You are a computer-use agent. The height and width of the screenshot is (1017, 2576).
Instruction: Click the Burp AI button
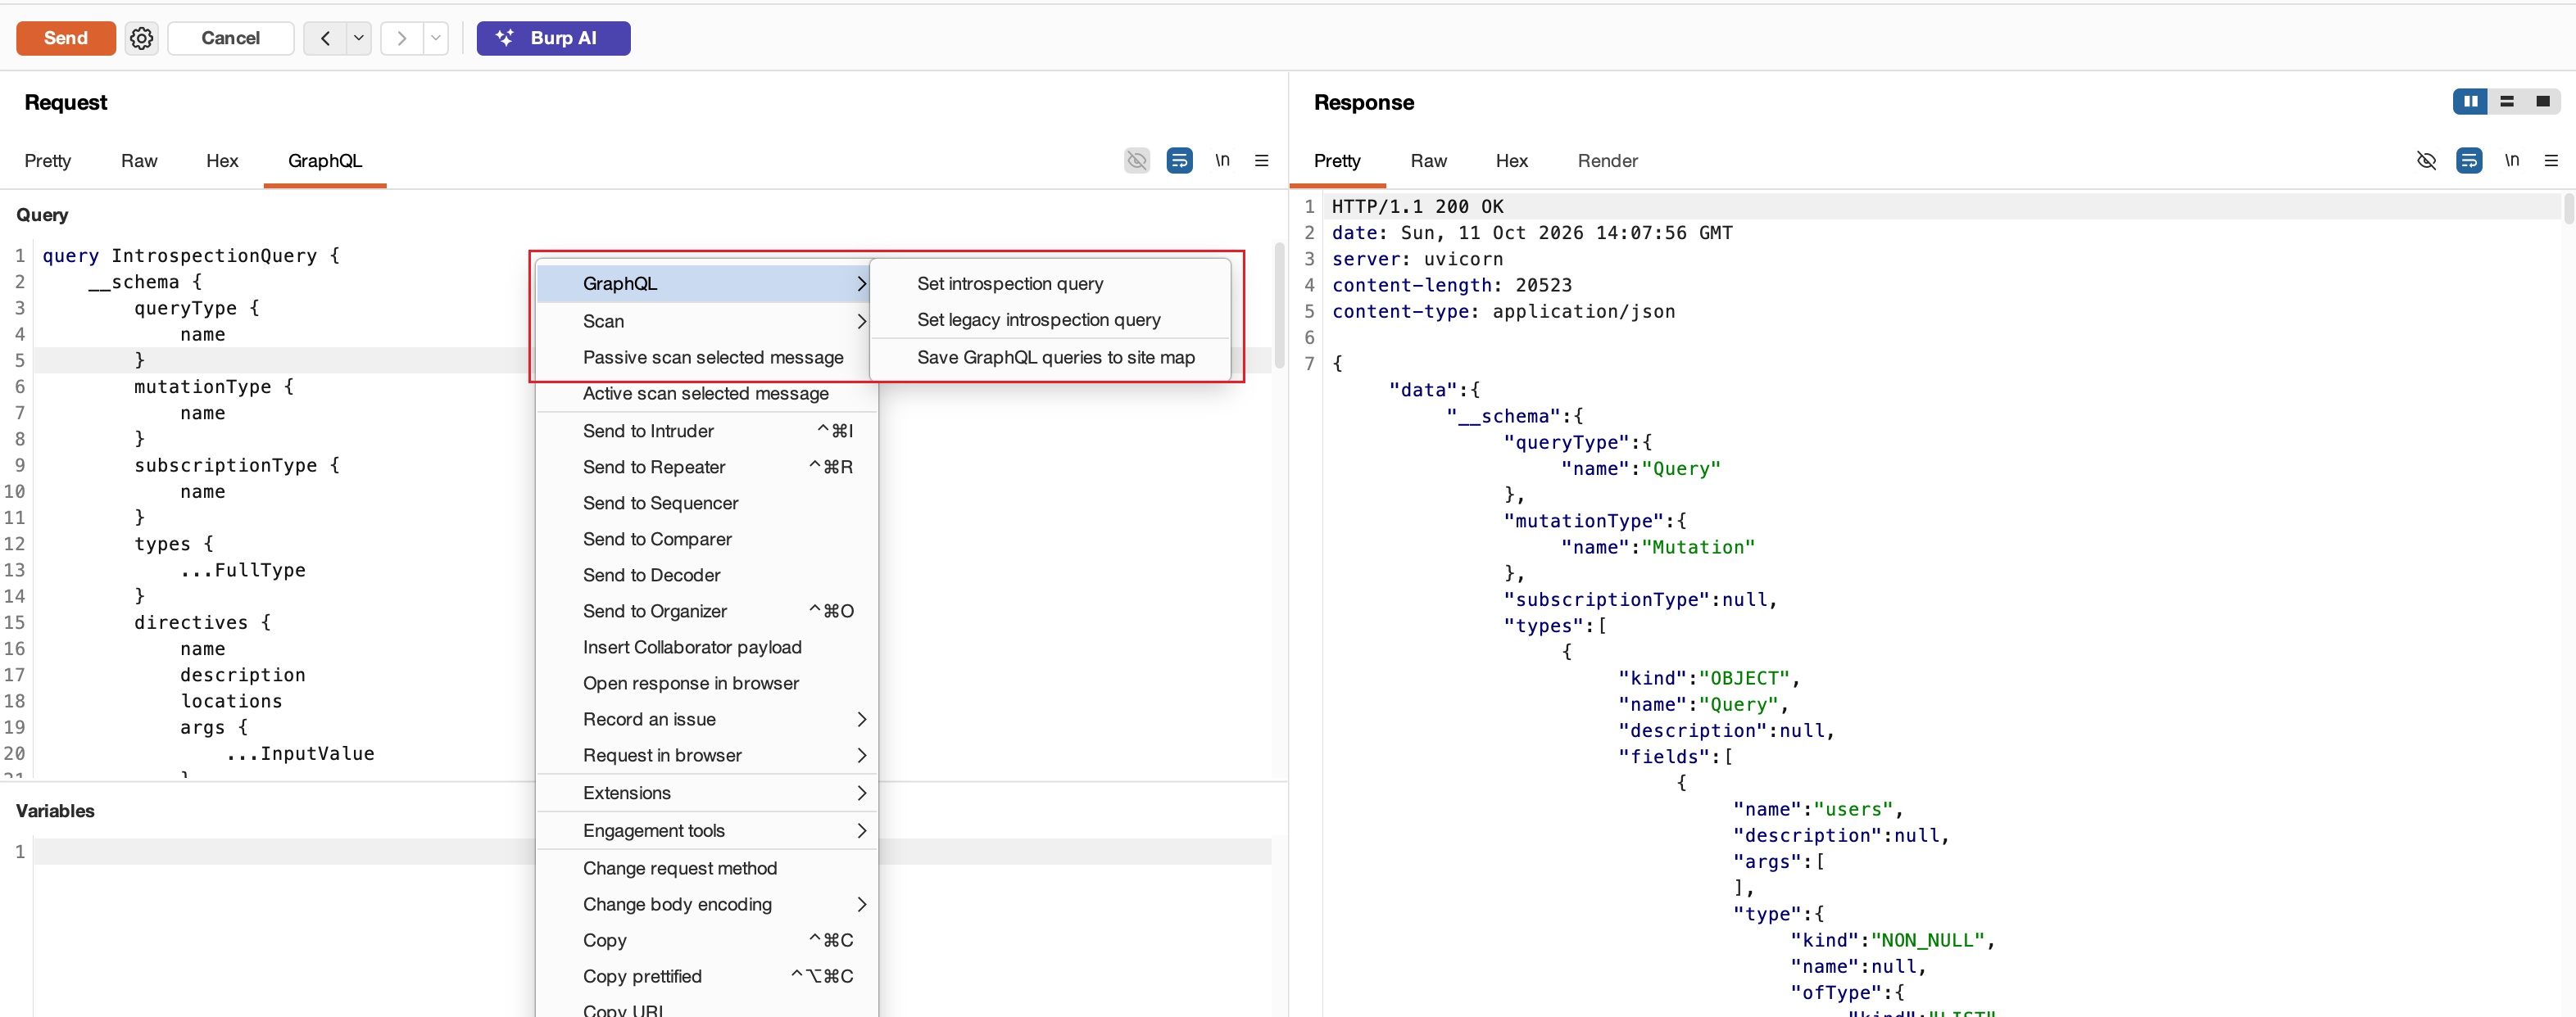pos(553,38)
